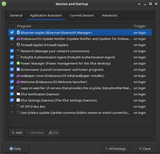Toggle the xapp-sn-watcher checkbox
Viewport: 160px width, 154px height.
[x=12, y=88]
